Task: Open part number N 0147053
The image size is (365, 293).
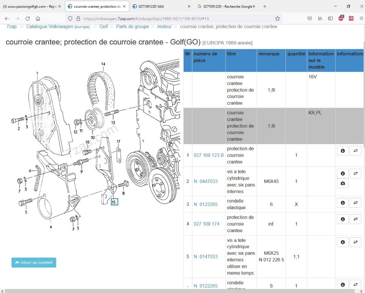Action: point(205,257)
